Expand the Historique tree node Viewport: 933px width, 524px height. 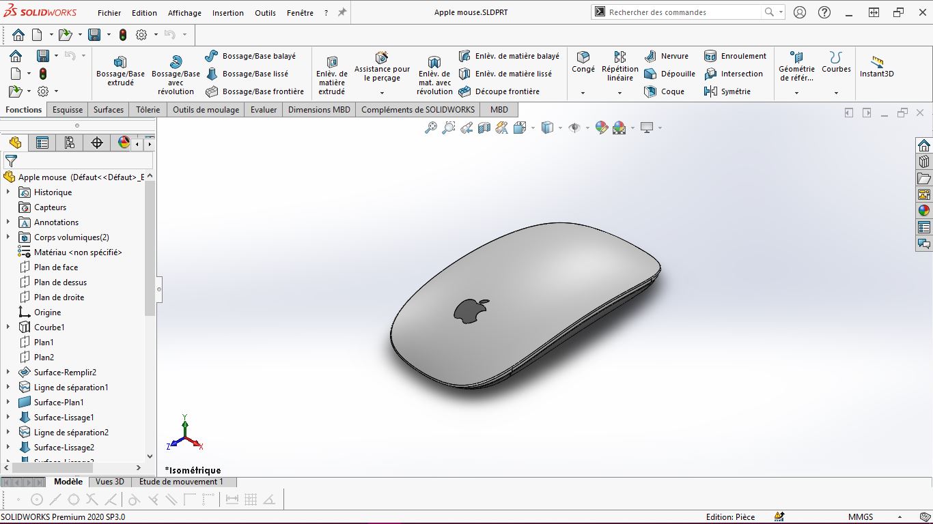(8, 192)
